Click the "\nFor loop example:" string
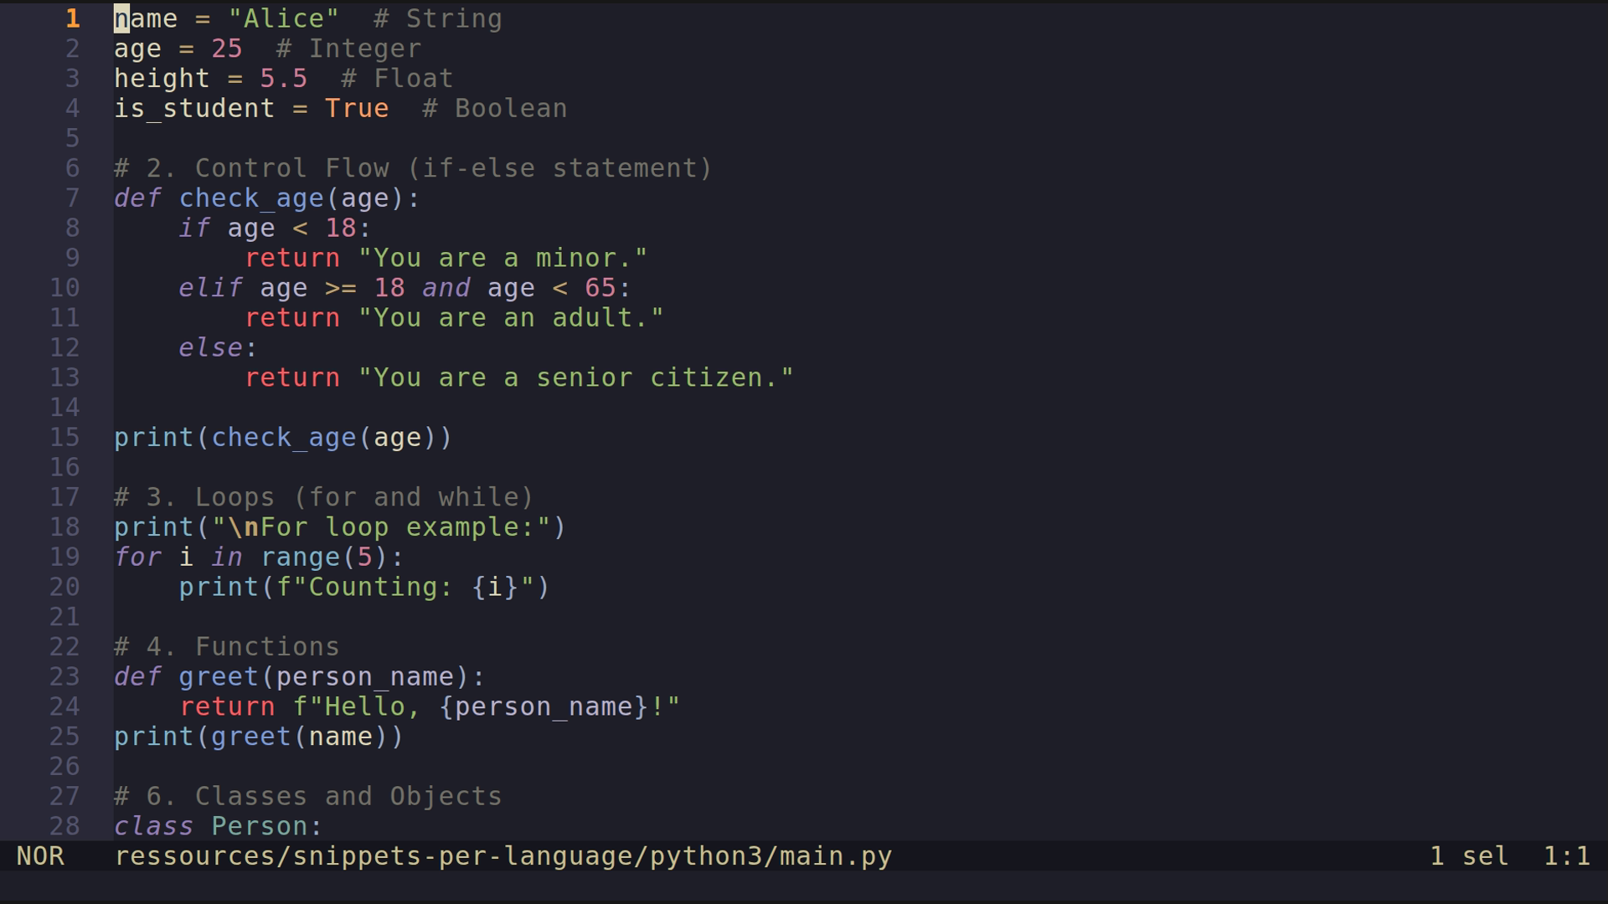Screen dimensions: 1608x904 tap(381, 527)
